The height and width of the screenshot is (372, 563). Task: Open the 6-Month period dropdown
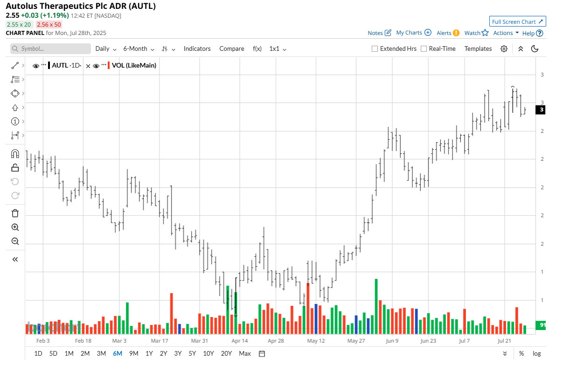click(x=139, y=49)
